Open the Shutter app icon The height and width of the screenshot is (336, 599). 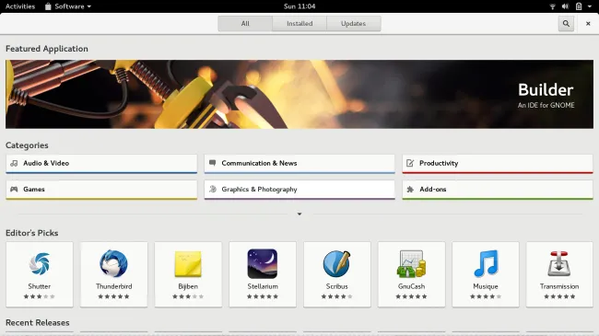click(x=40, y=263)
